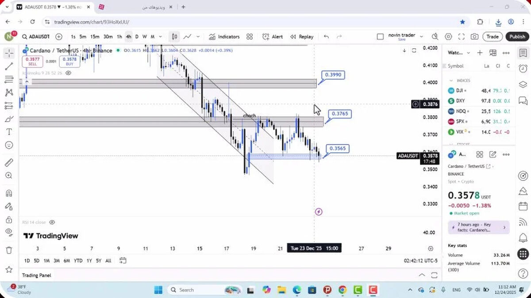This screenshot has height=298, width=531.
Task: Switch to 30m timeframe
Action: (x=108, y=37)
